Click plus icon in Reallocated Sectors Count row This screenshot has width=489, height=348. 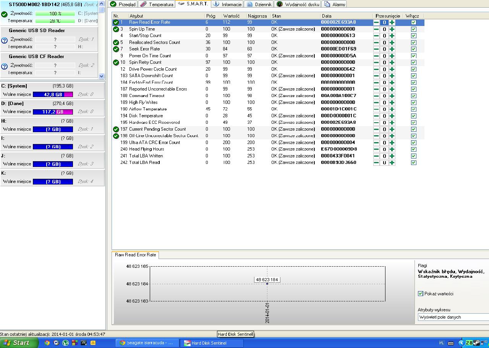(392, 42)
